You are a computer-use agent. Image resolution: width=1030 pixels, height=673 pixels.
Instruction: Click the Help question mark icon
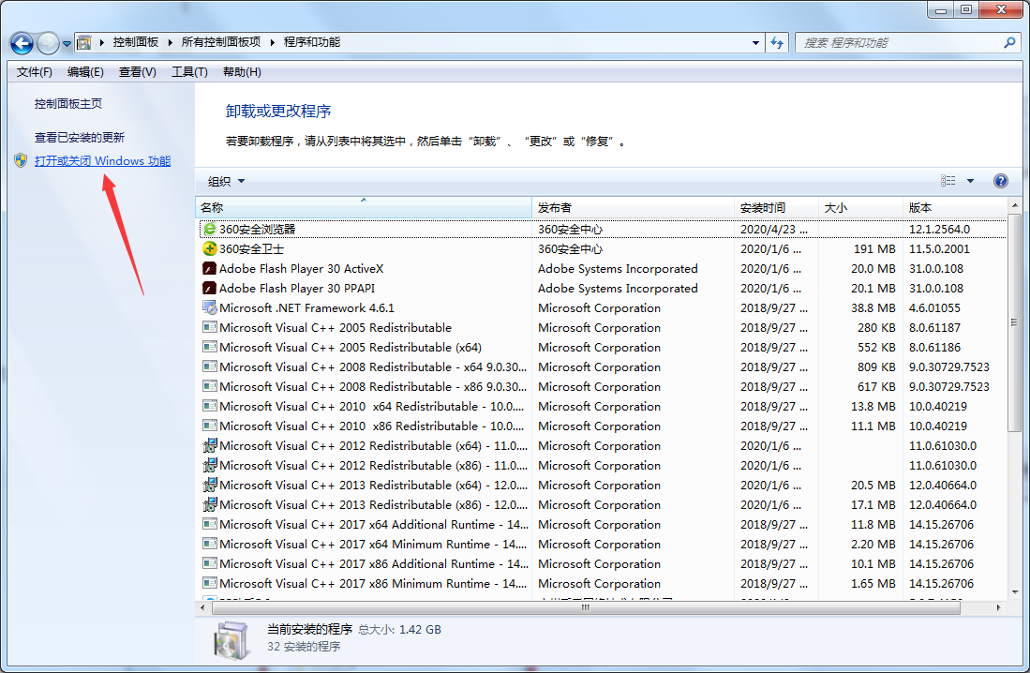click(x=1001, y=180)
